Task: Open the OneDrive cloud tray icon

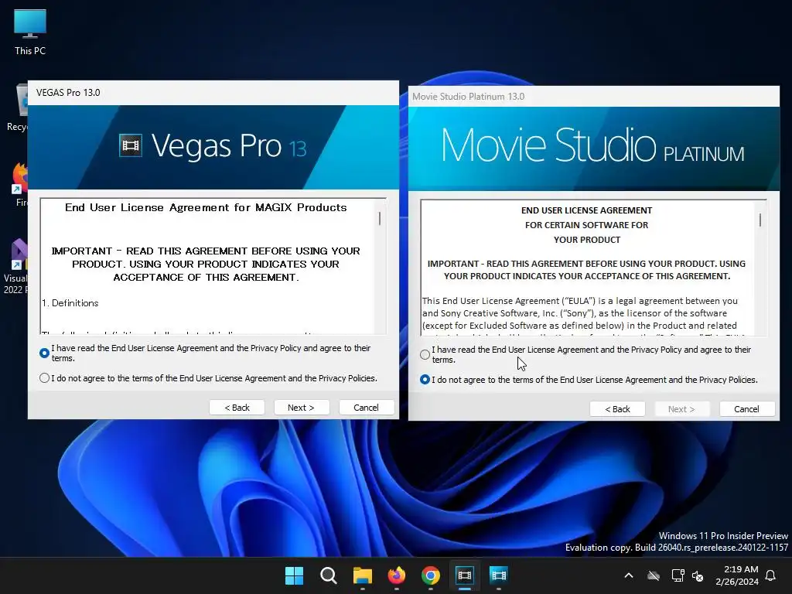Action: click(x=654, y=575)
